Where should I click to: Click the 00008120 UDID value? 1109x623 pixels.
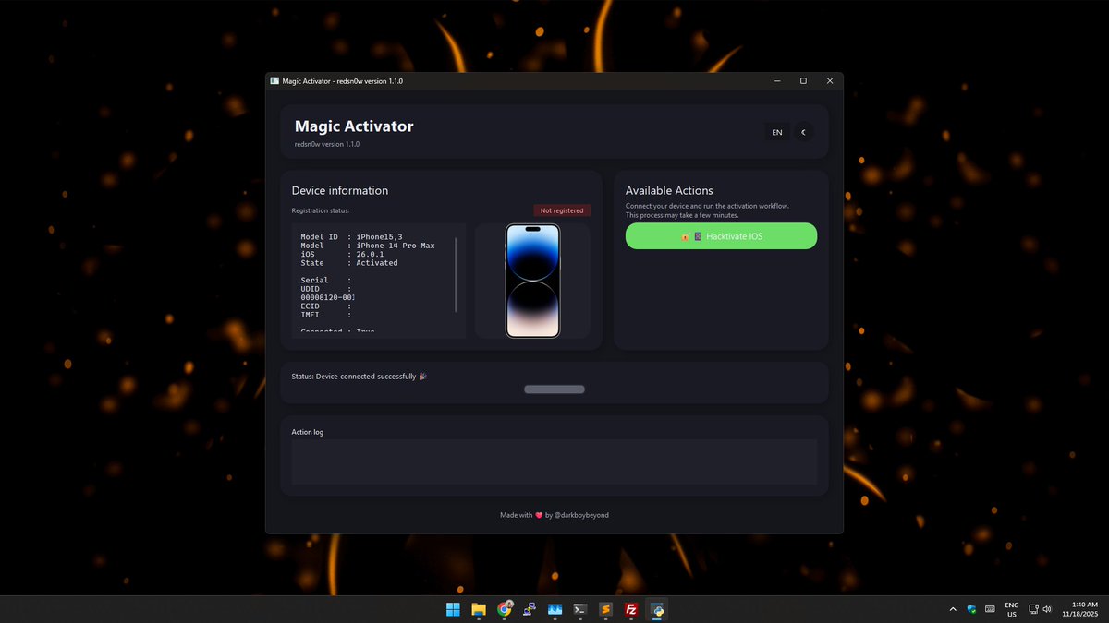pos(328,297)
